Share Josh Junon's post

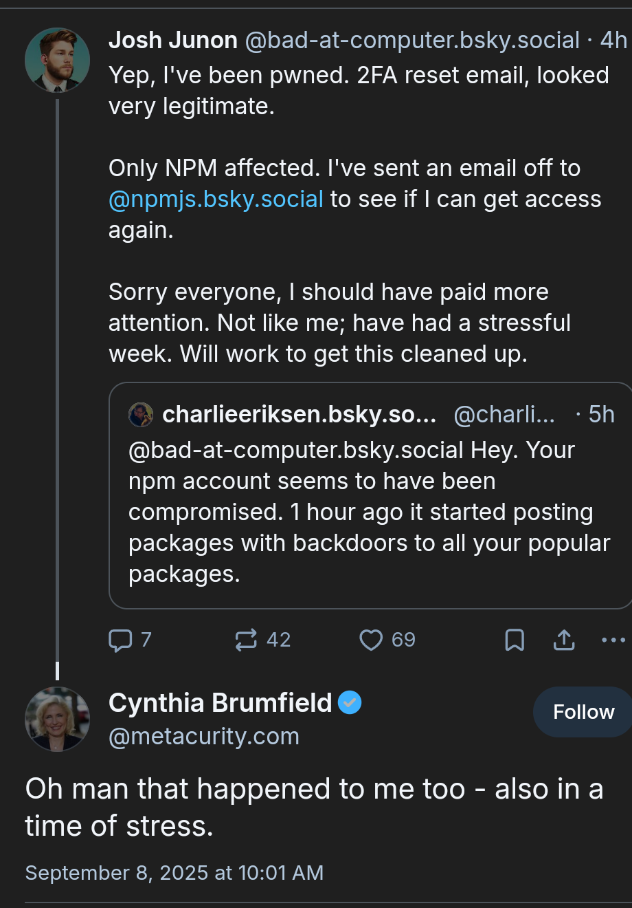click(x=564, y=640)
